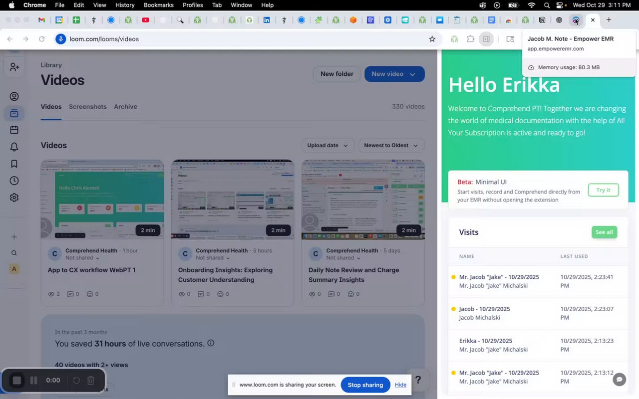Delete recording with the trash icon

[91, 381]
